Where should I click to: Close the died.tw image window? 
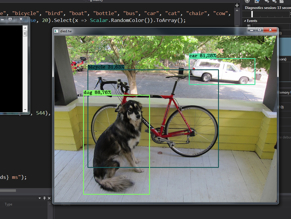point(270,30)
